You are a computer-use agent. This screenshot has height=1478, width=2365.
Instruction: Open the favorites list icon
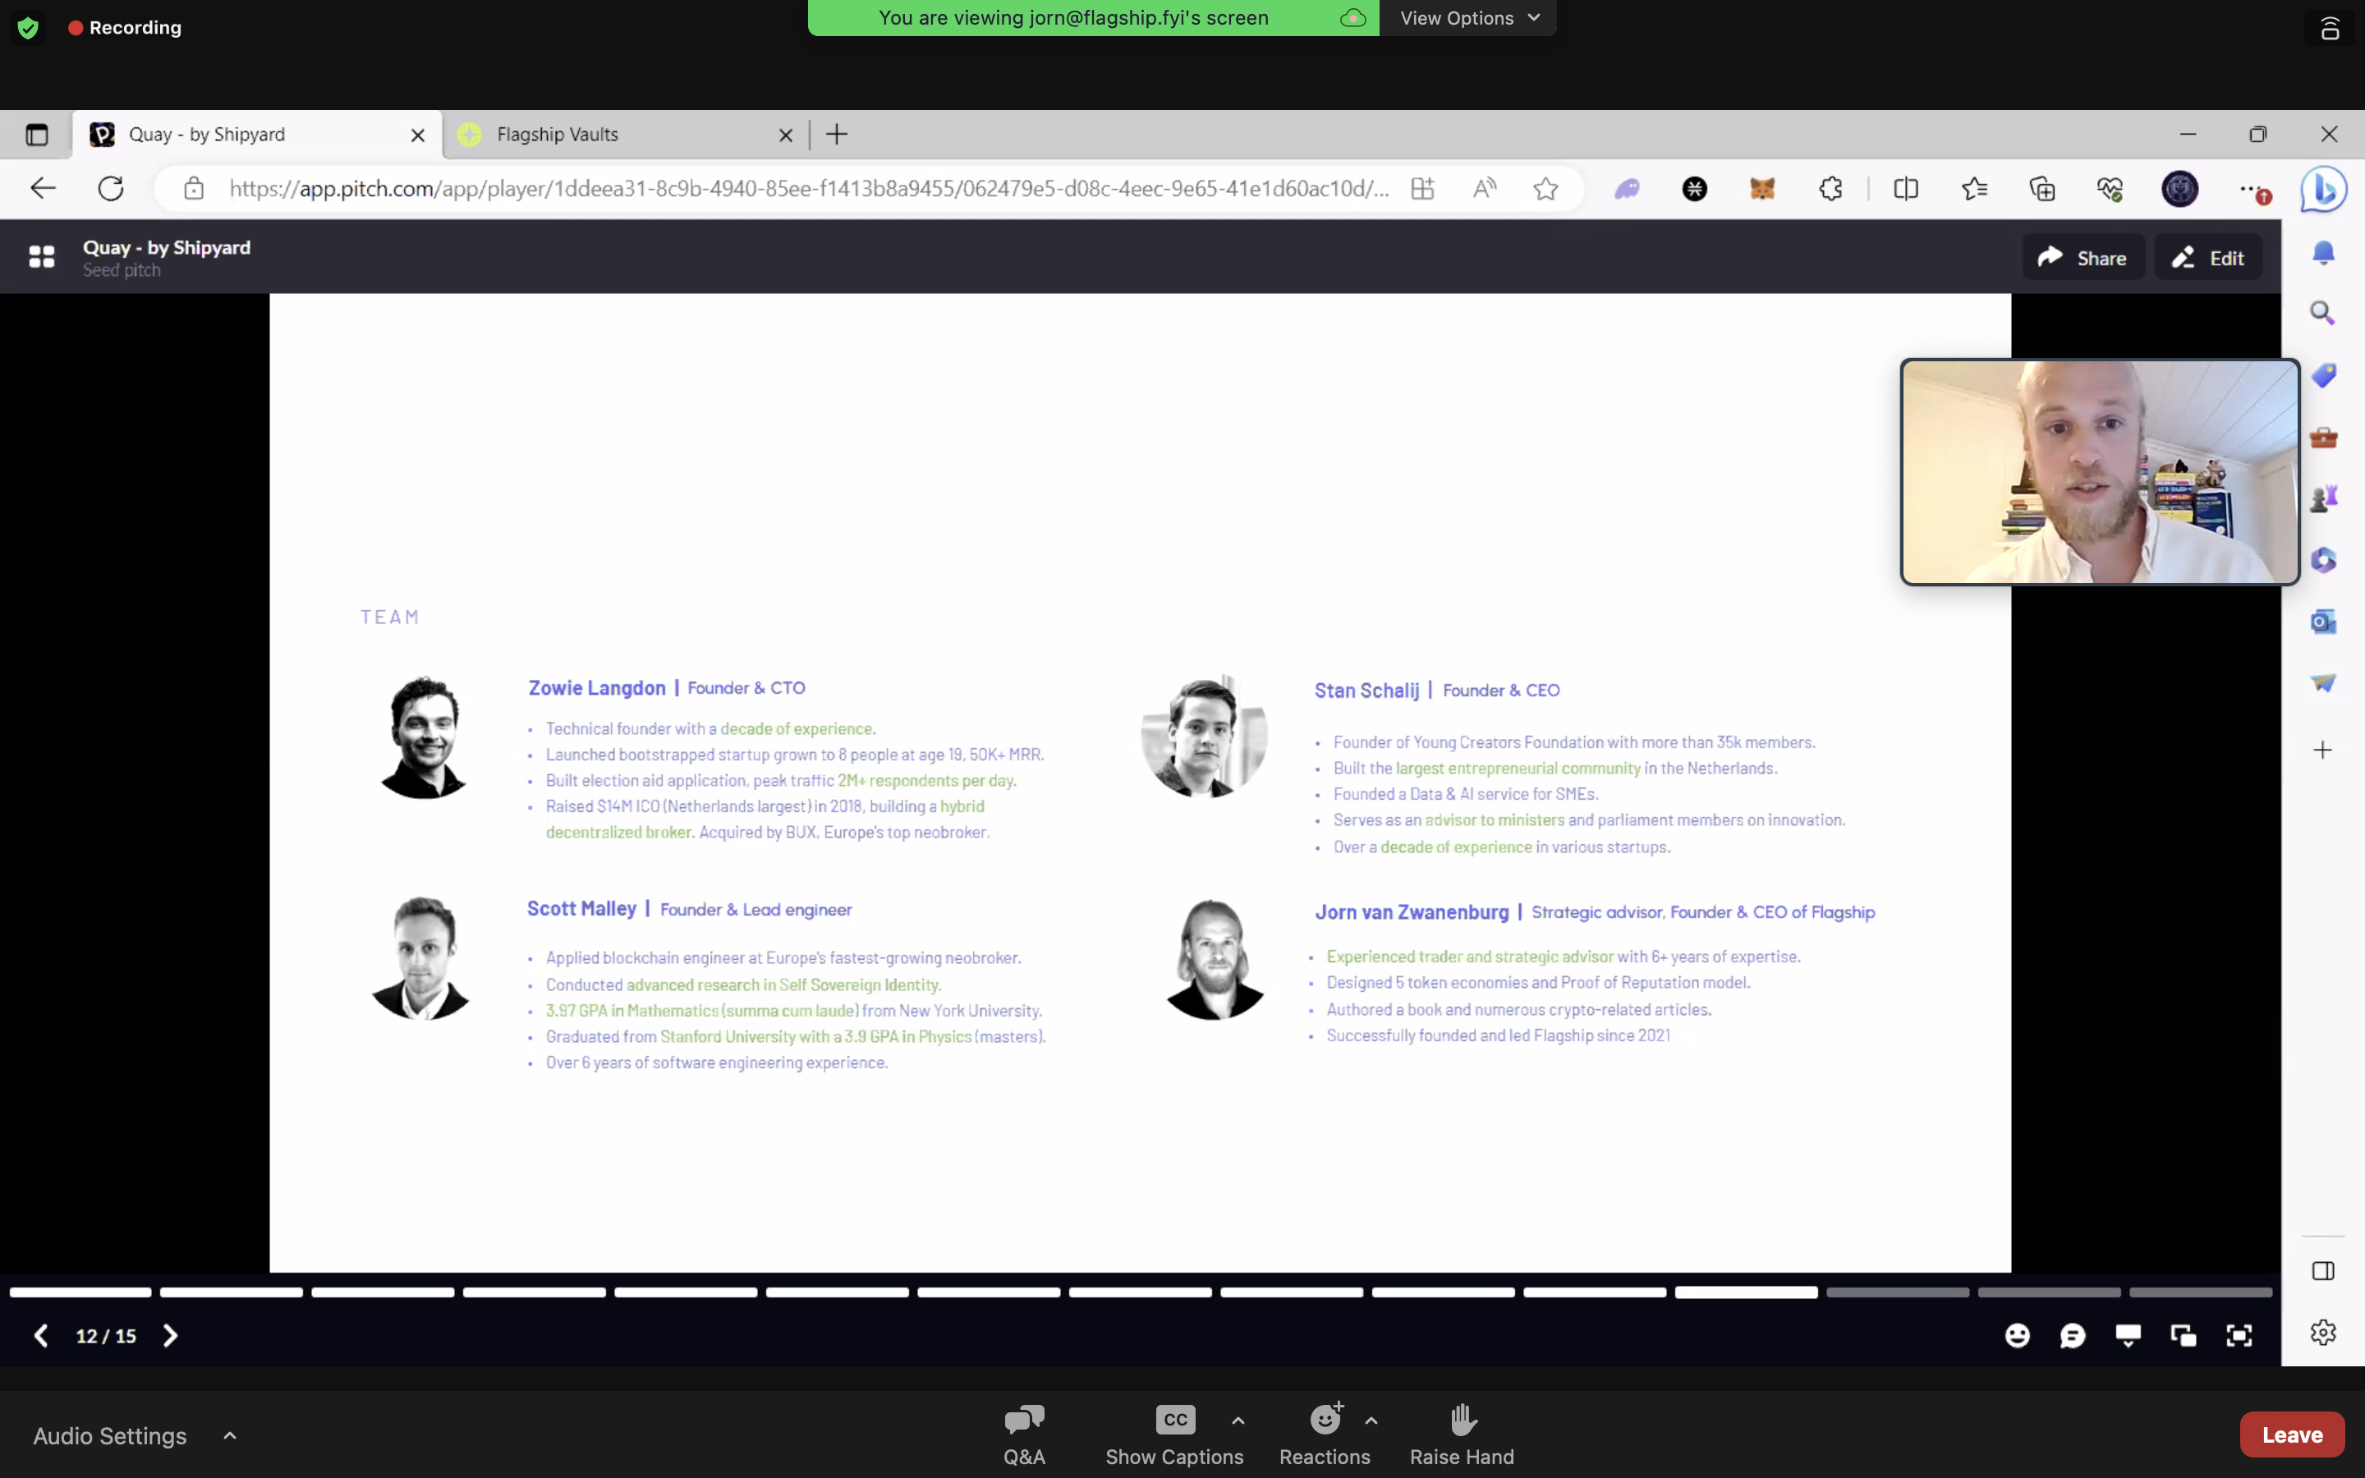(x=1974, y=189)
